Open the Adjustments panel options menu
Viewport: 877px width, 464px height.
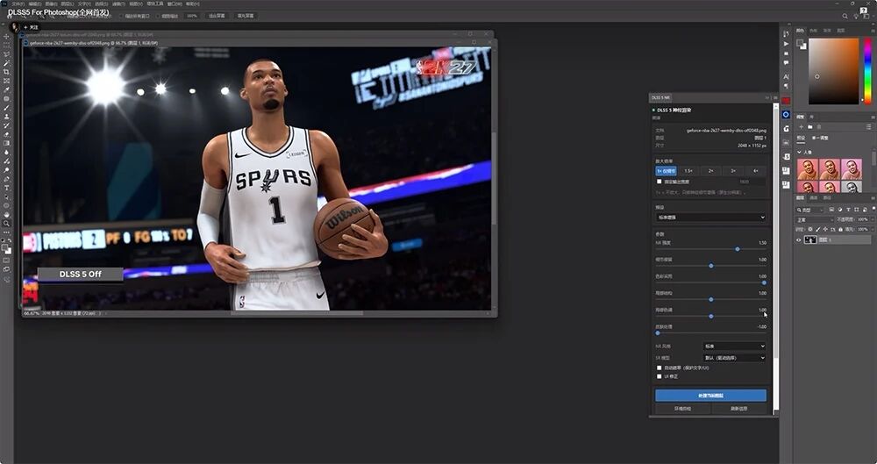tap(873, 118)
